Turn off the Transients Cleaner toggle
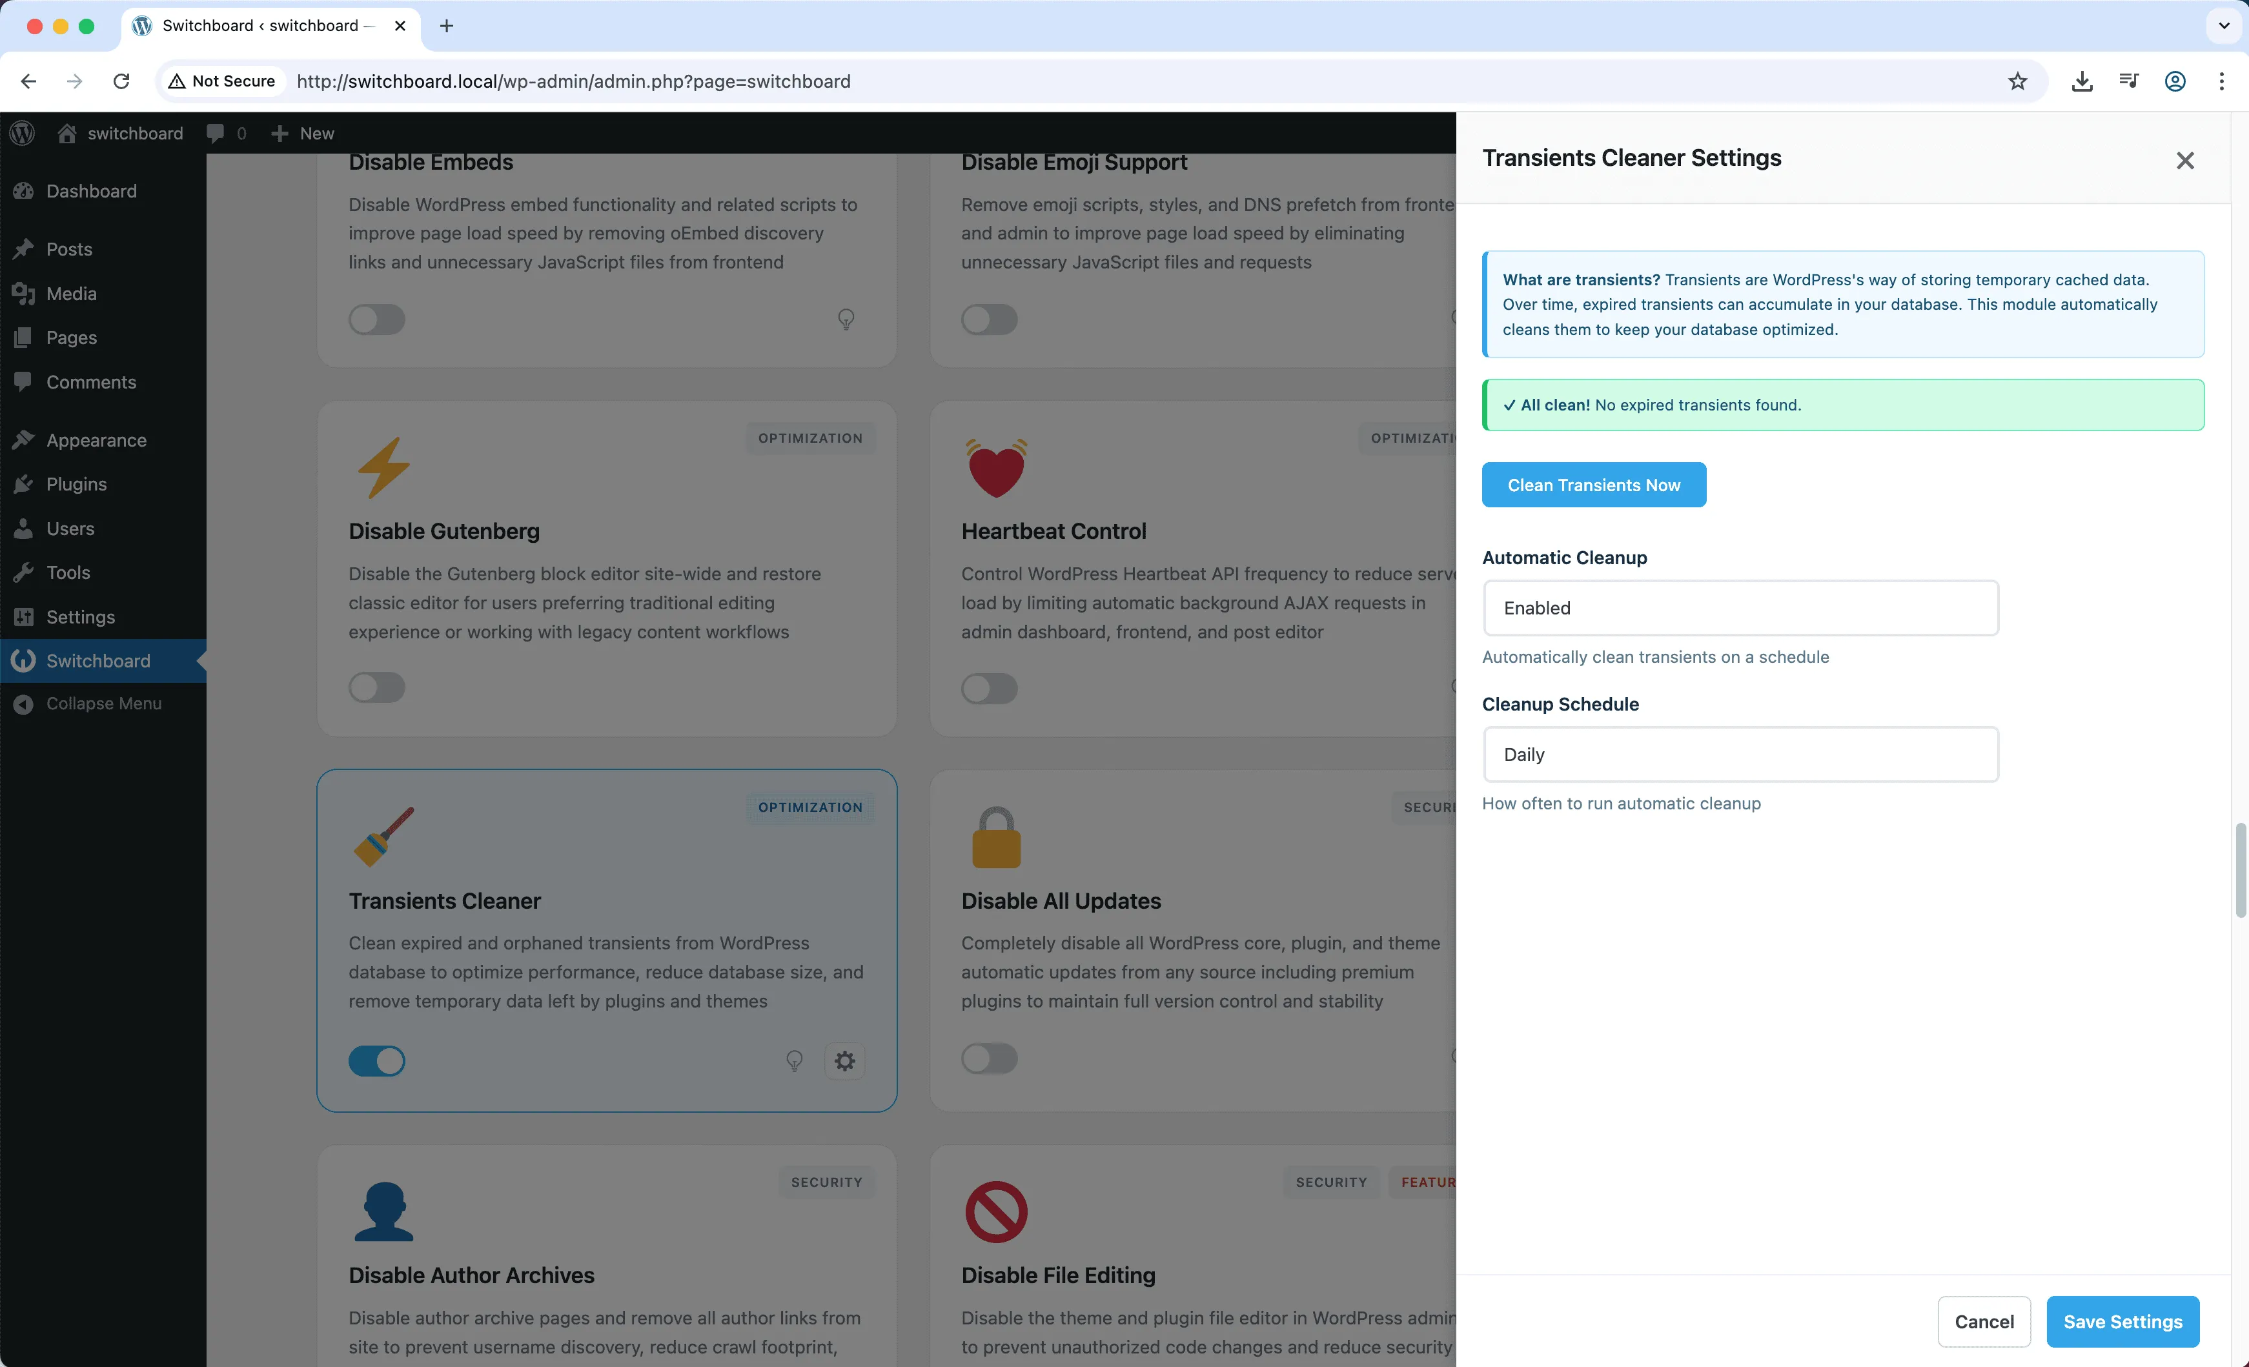Viewport: 2249px width, 1367px height. [377, 1061]
